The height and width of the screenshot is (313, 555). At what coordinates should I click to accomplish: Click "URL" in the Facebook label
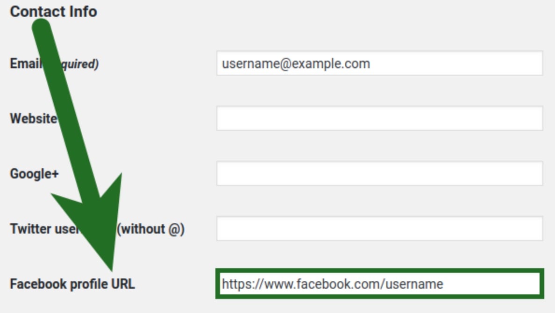[x=123, y=284]
